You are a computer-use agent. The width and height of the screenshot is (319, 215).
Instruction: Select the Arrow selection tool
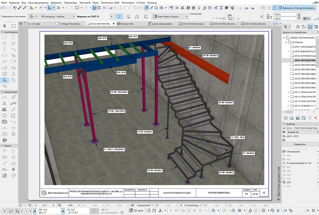click(5, 26)
